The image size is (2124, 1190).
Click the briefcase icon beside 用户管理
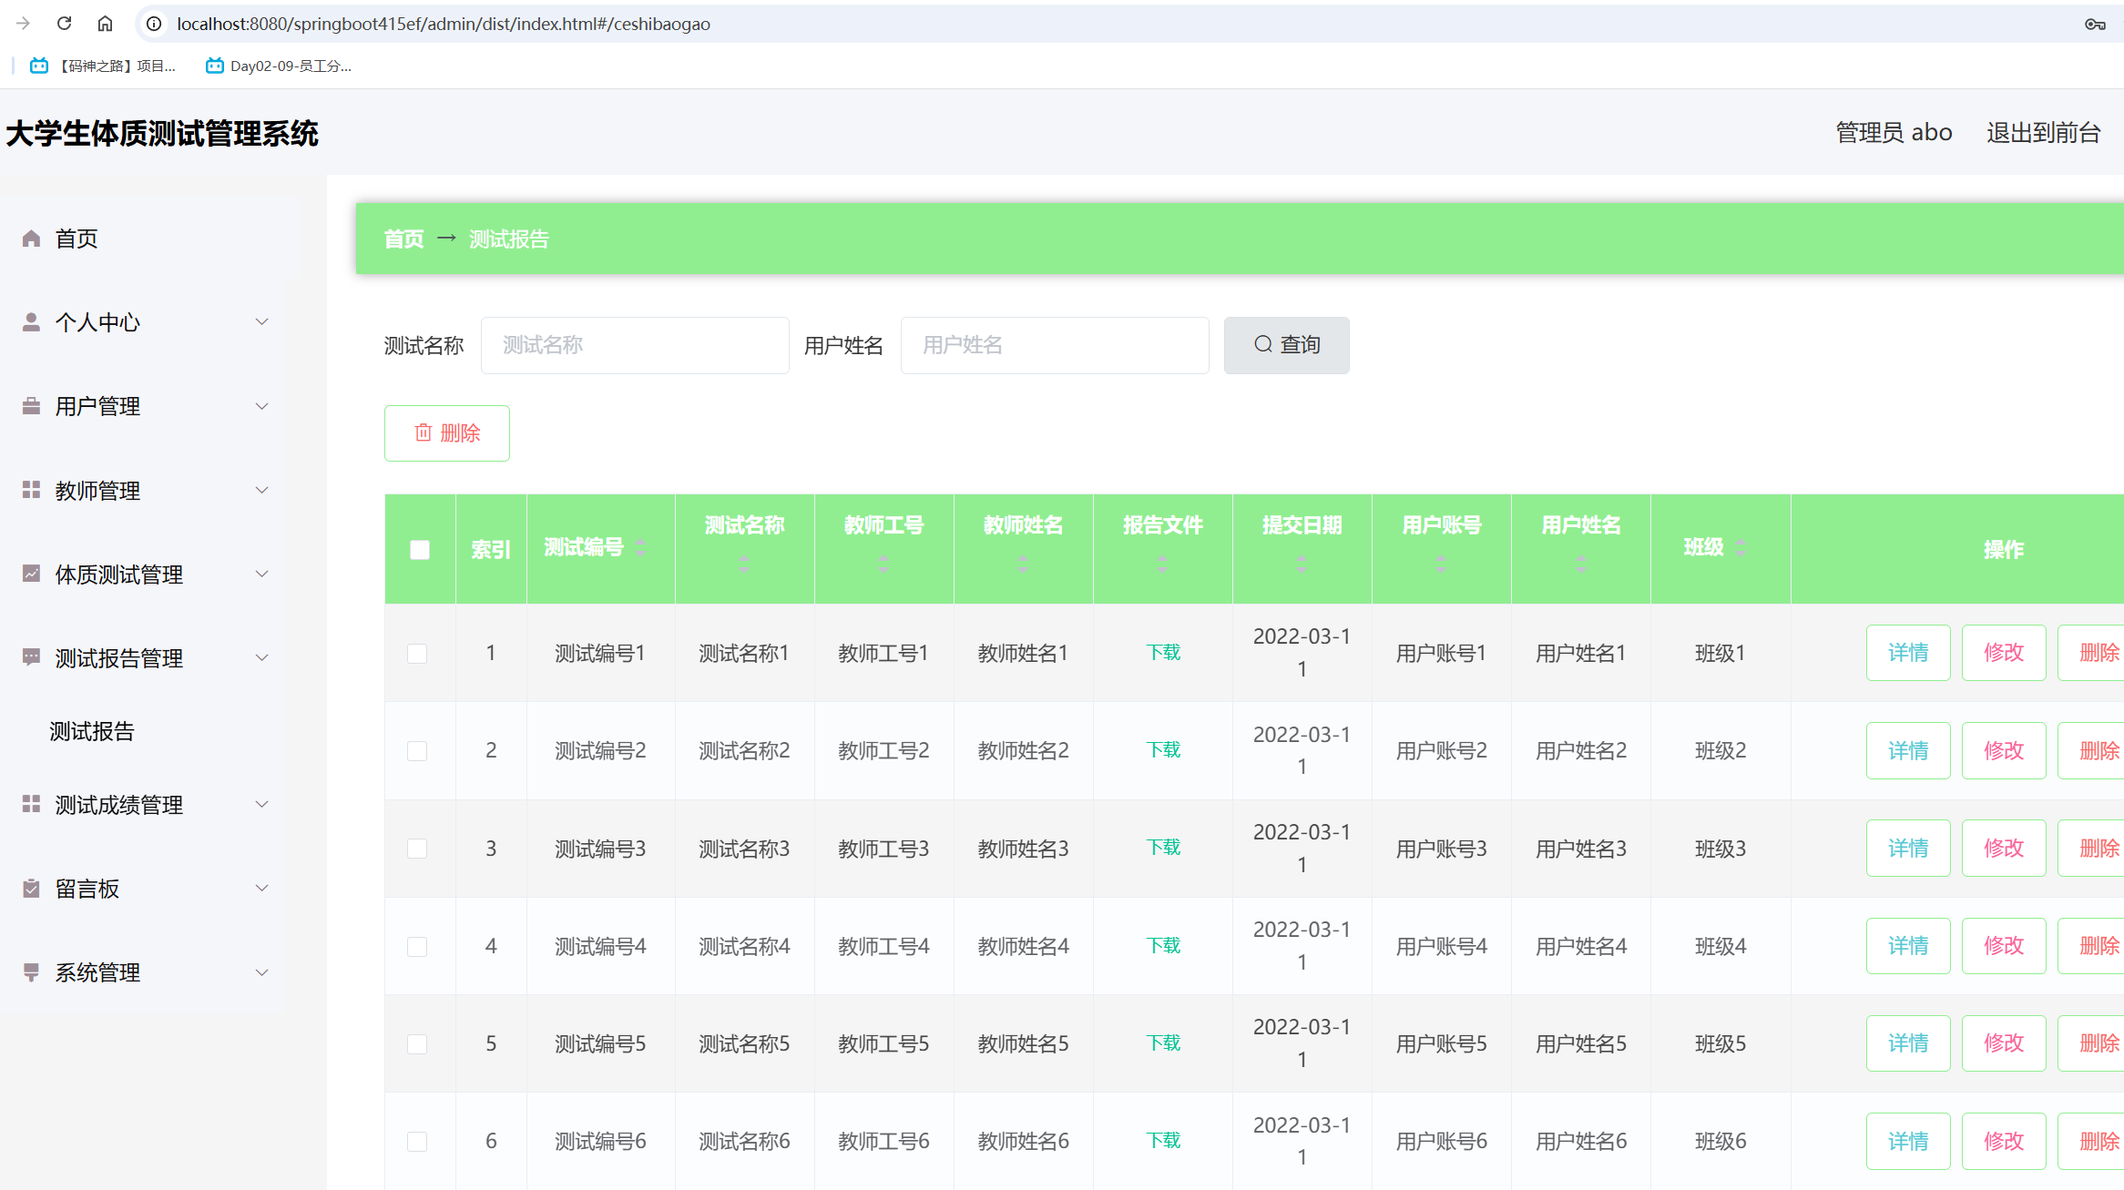point(31,406)
